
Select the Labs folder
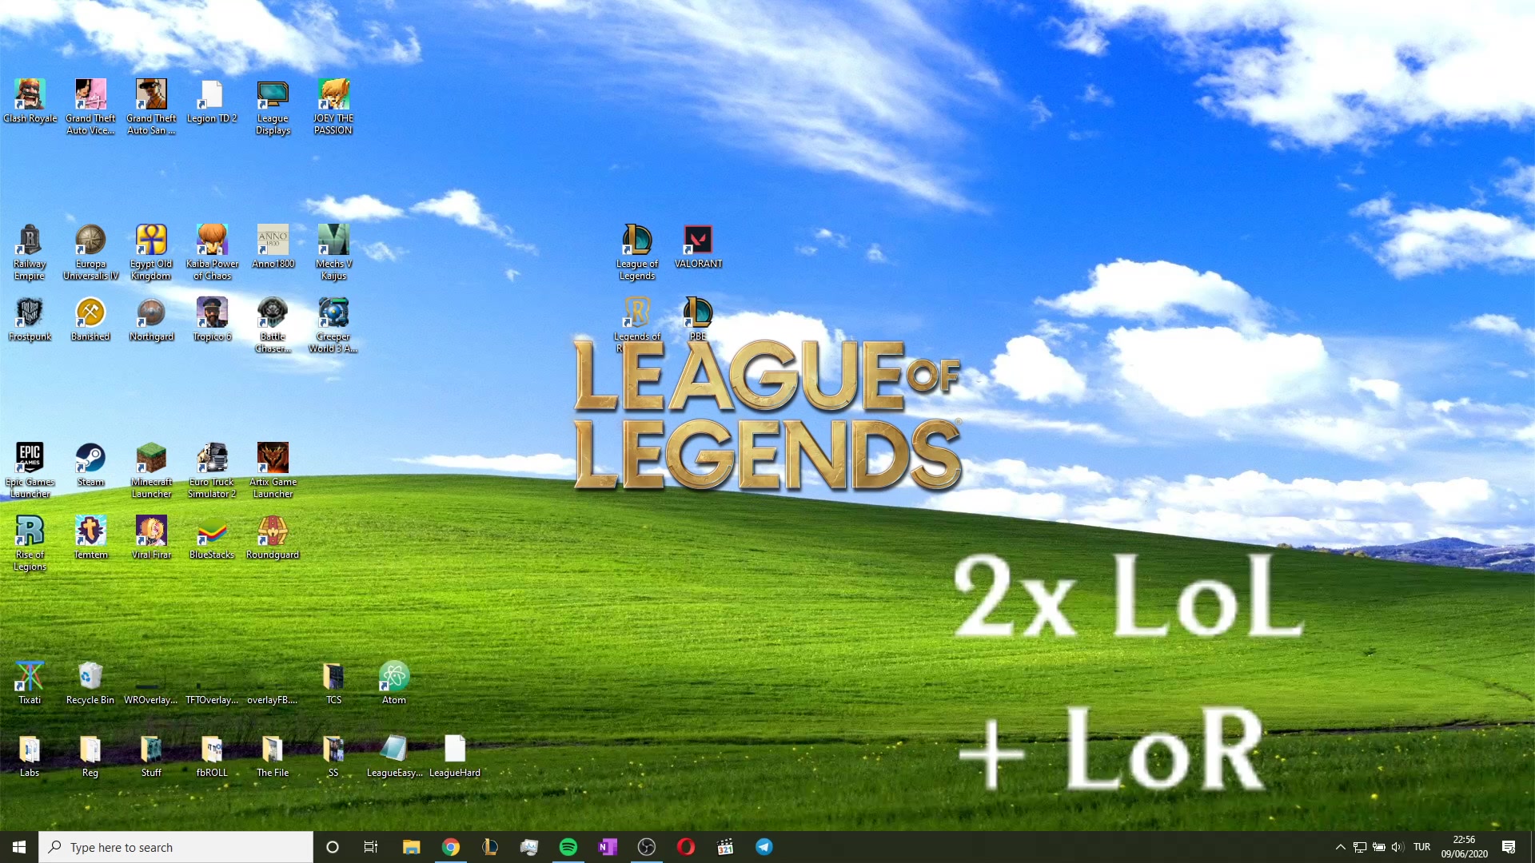tap(30, 755)
